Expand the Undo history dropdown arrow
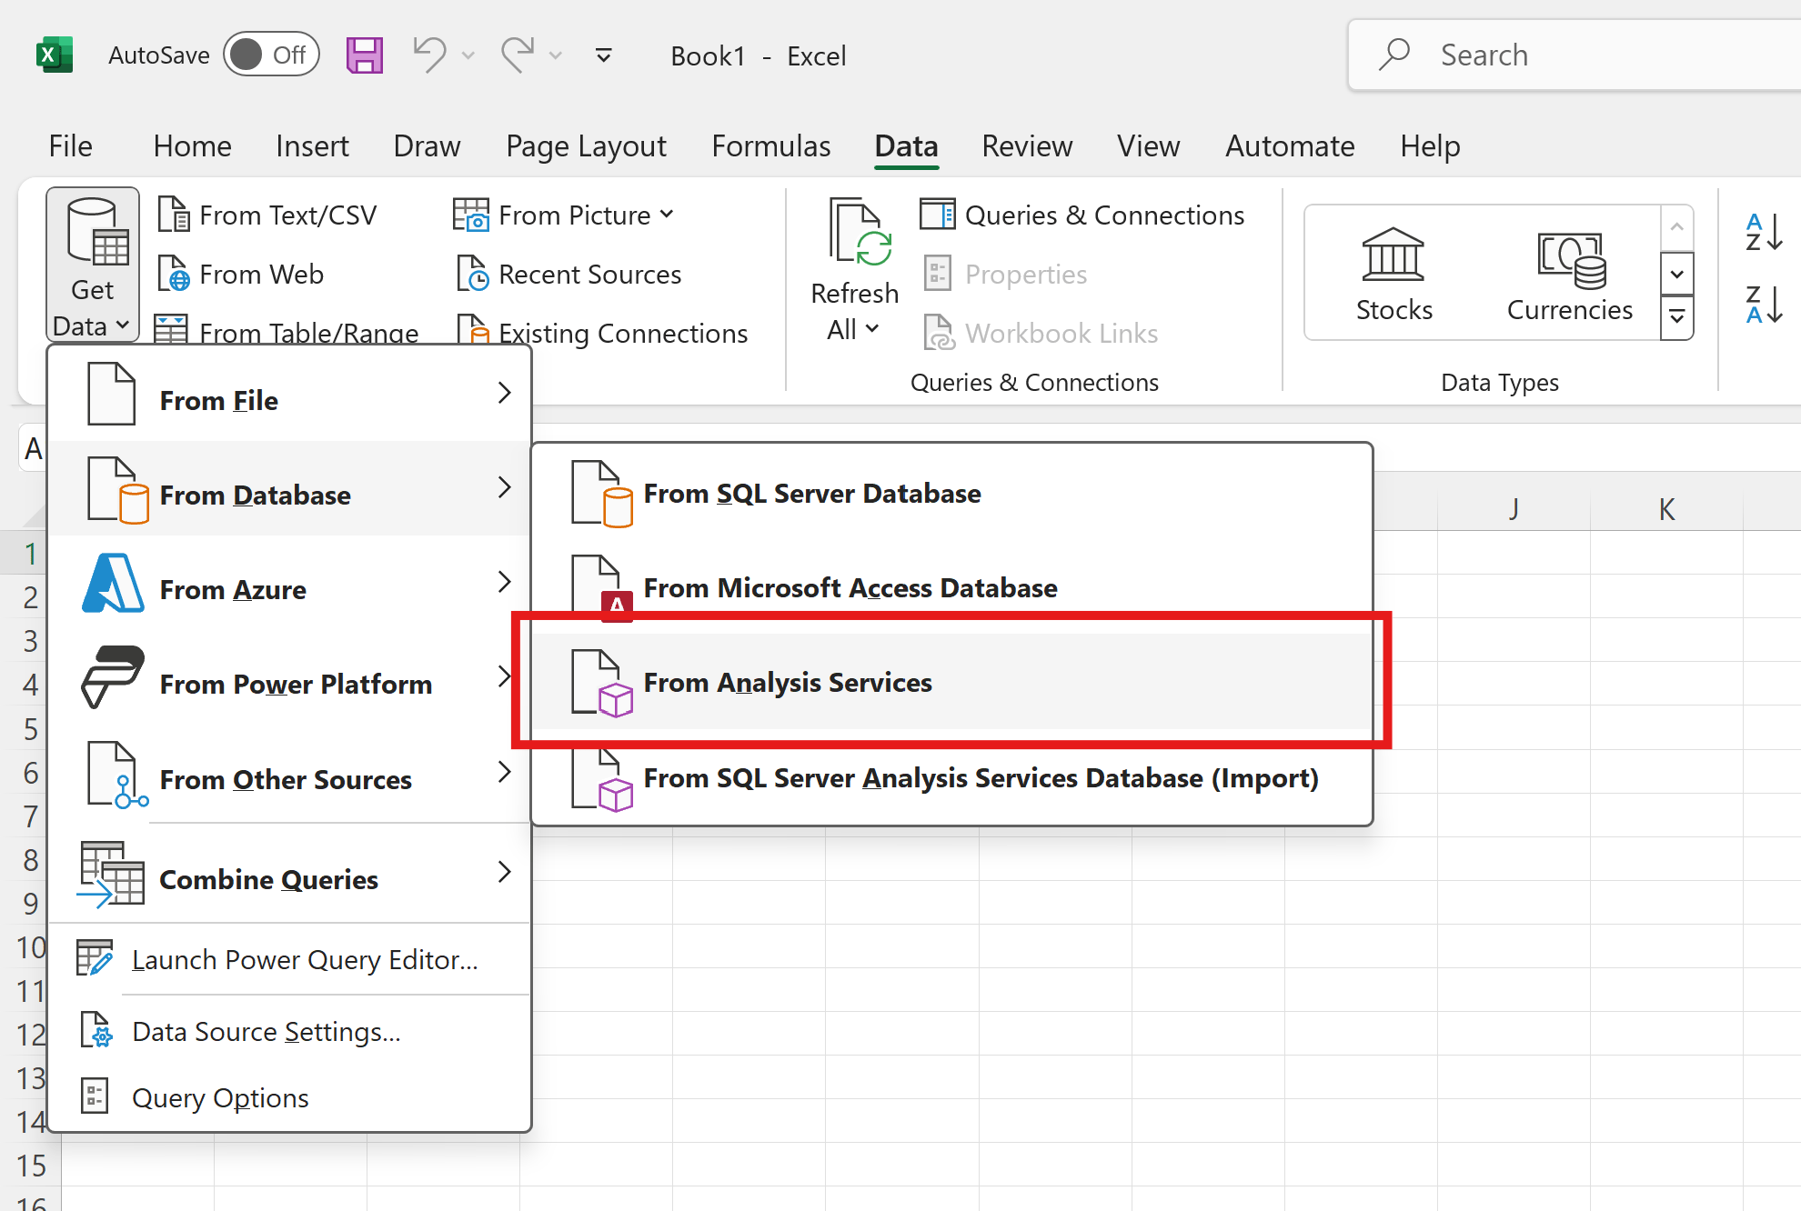This screenshot has height=1211, width=1801. pos(468,55)
